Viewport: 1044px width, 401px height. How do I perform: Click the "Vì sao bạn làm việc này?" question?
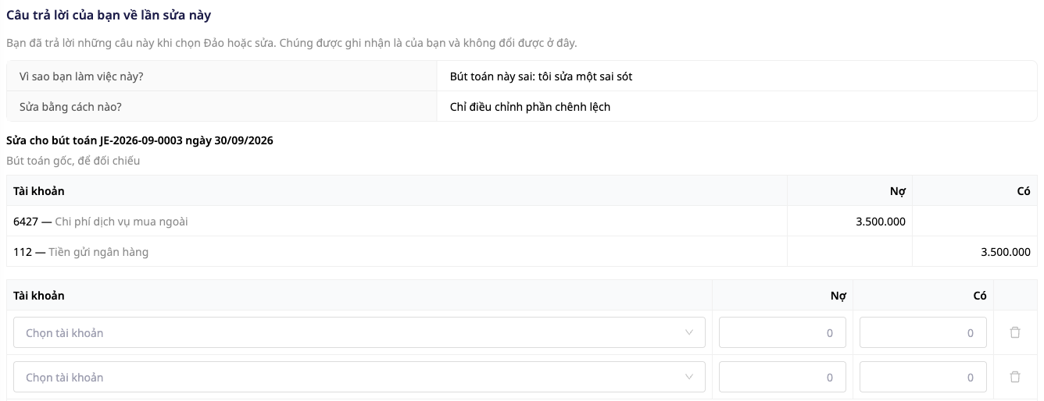[x=81, y=76]
